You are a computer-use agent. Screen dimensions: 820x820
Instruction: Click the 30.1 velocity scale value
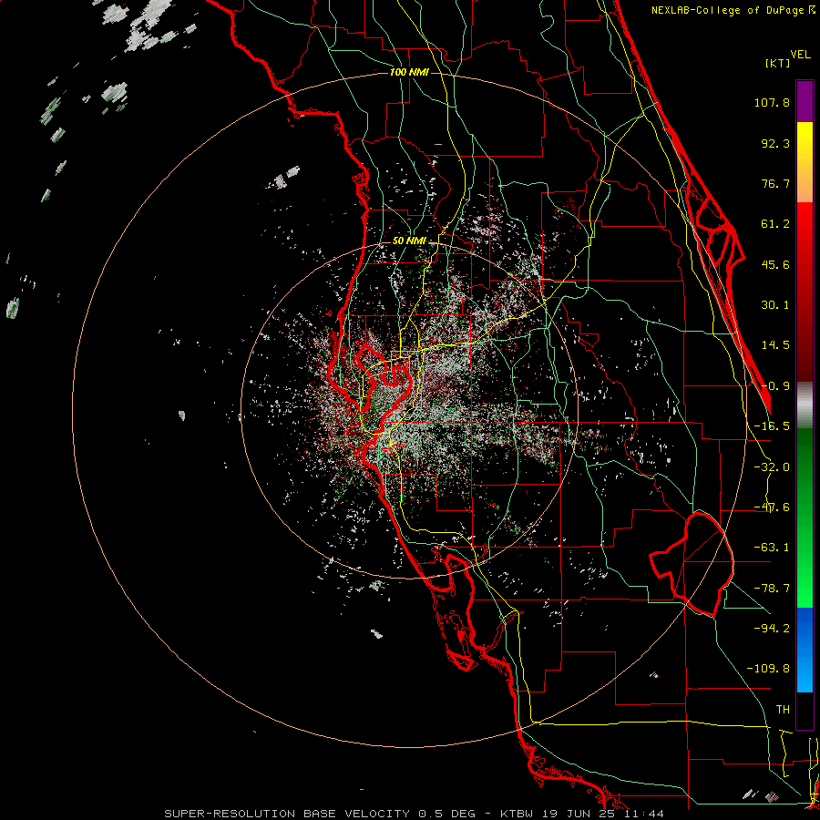[x=775, y=305]
